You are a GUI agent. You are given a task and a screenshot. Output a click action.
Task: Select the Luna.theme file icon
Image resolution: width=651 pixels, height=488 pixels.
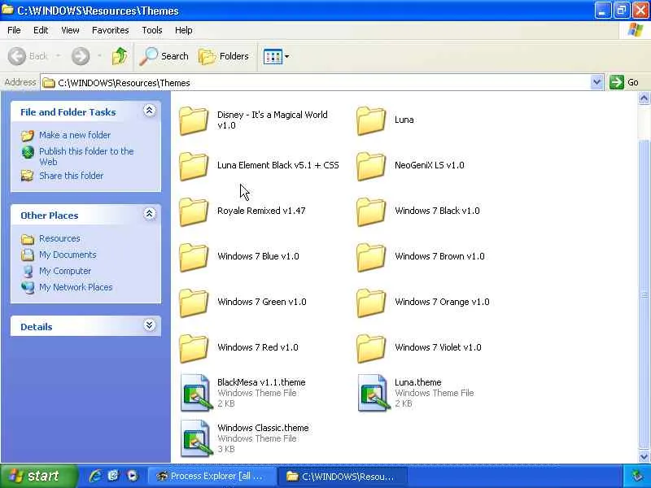click(374, 393)
